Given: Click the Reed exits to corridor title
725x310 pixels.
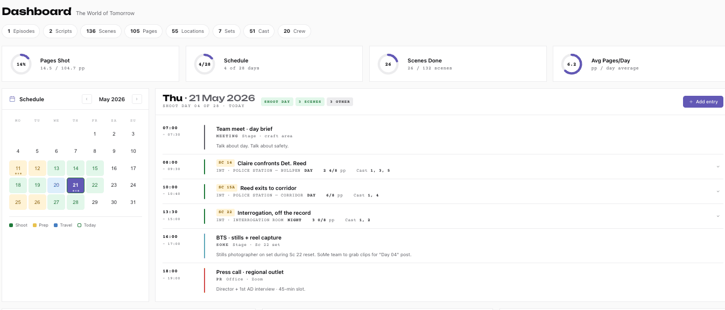Looking at the screenshot, I should pyautogui.click(x=268, y=188).
